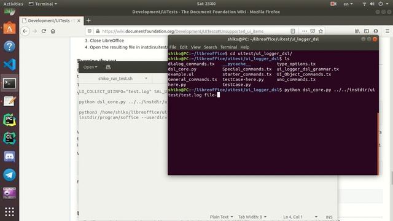
Task: Launch PyCharm from the dock
Action: [x=9, y=120]
